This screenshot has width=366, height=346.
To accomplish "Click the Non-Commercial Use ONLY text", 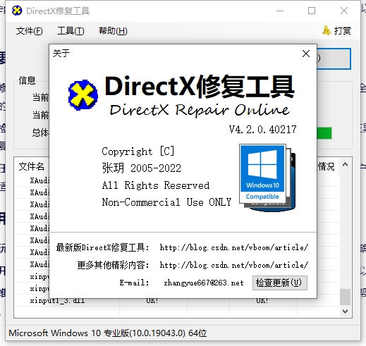I will [x=166, y=202].
